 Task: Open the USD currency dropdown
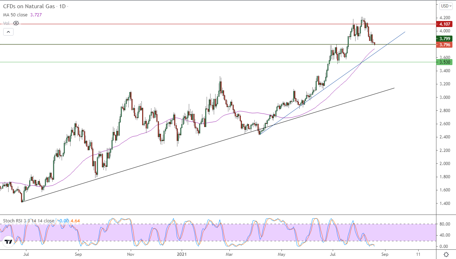point(446,6)
